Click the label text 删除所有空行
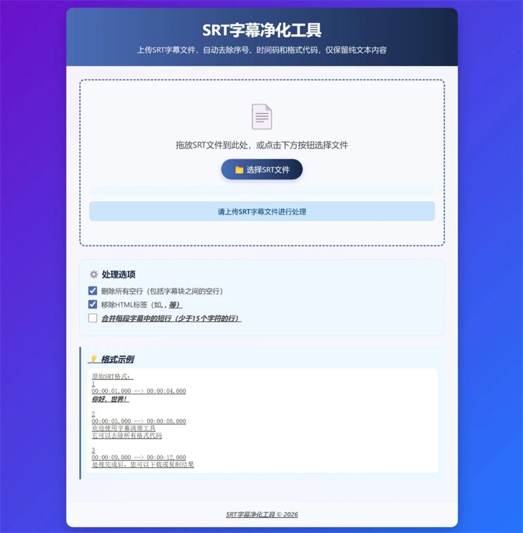 [122, 291]
